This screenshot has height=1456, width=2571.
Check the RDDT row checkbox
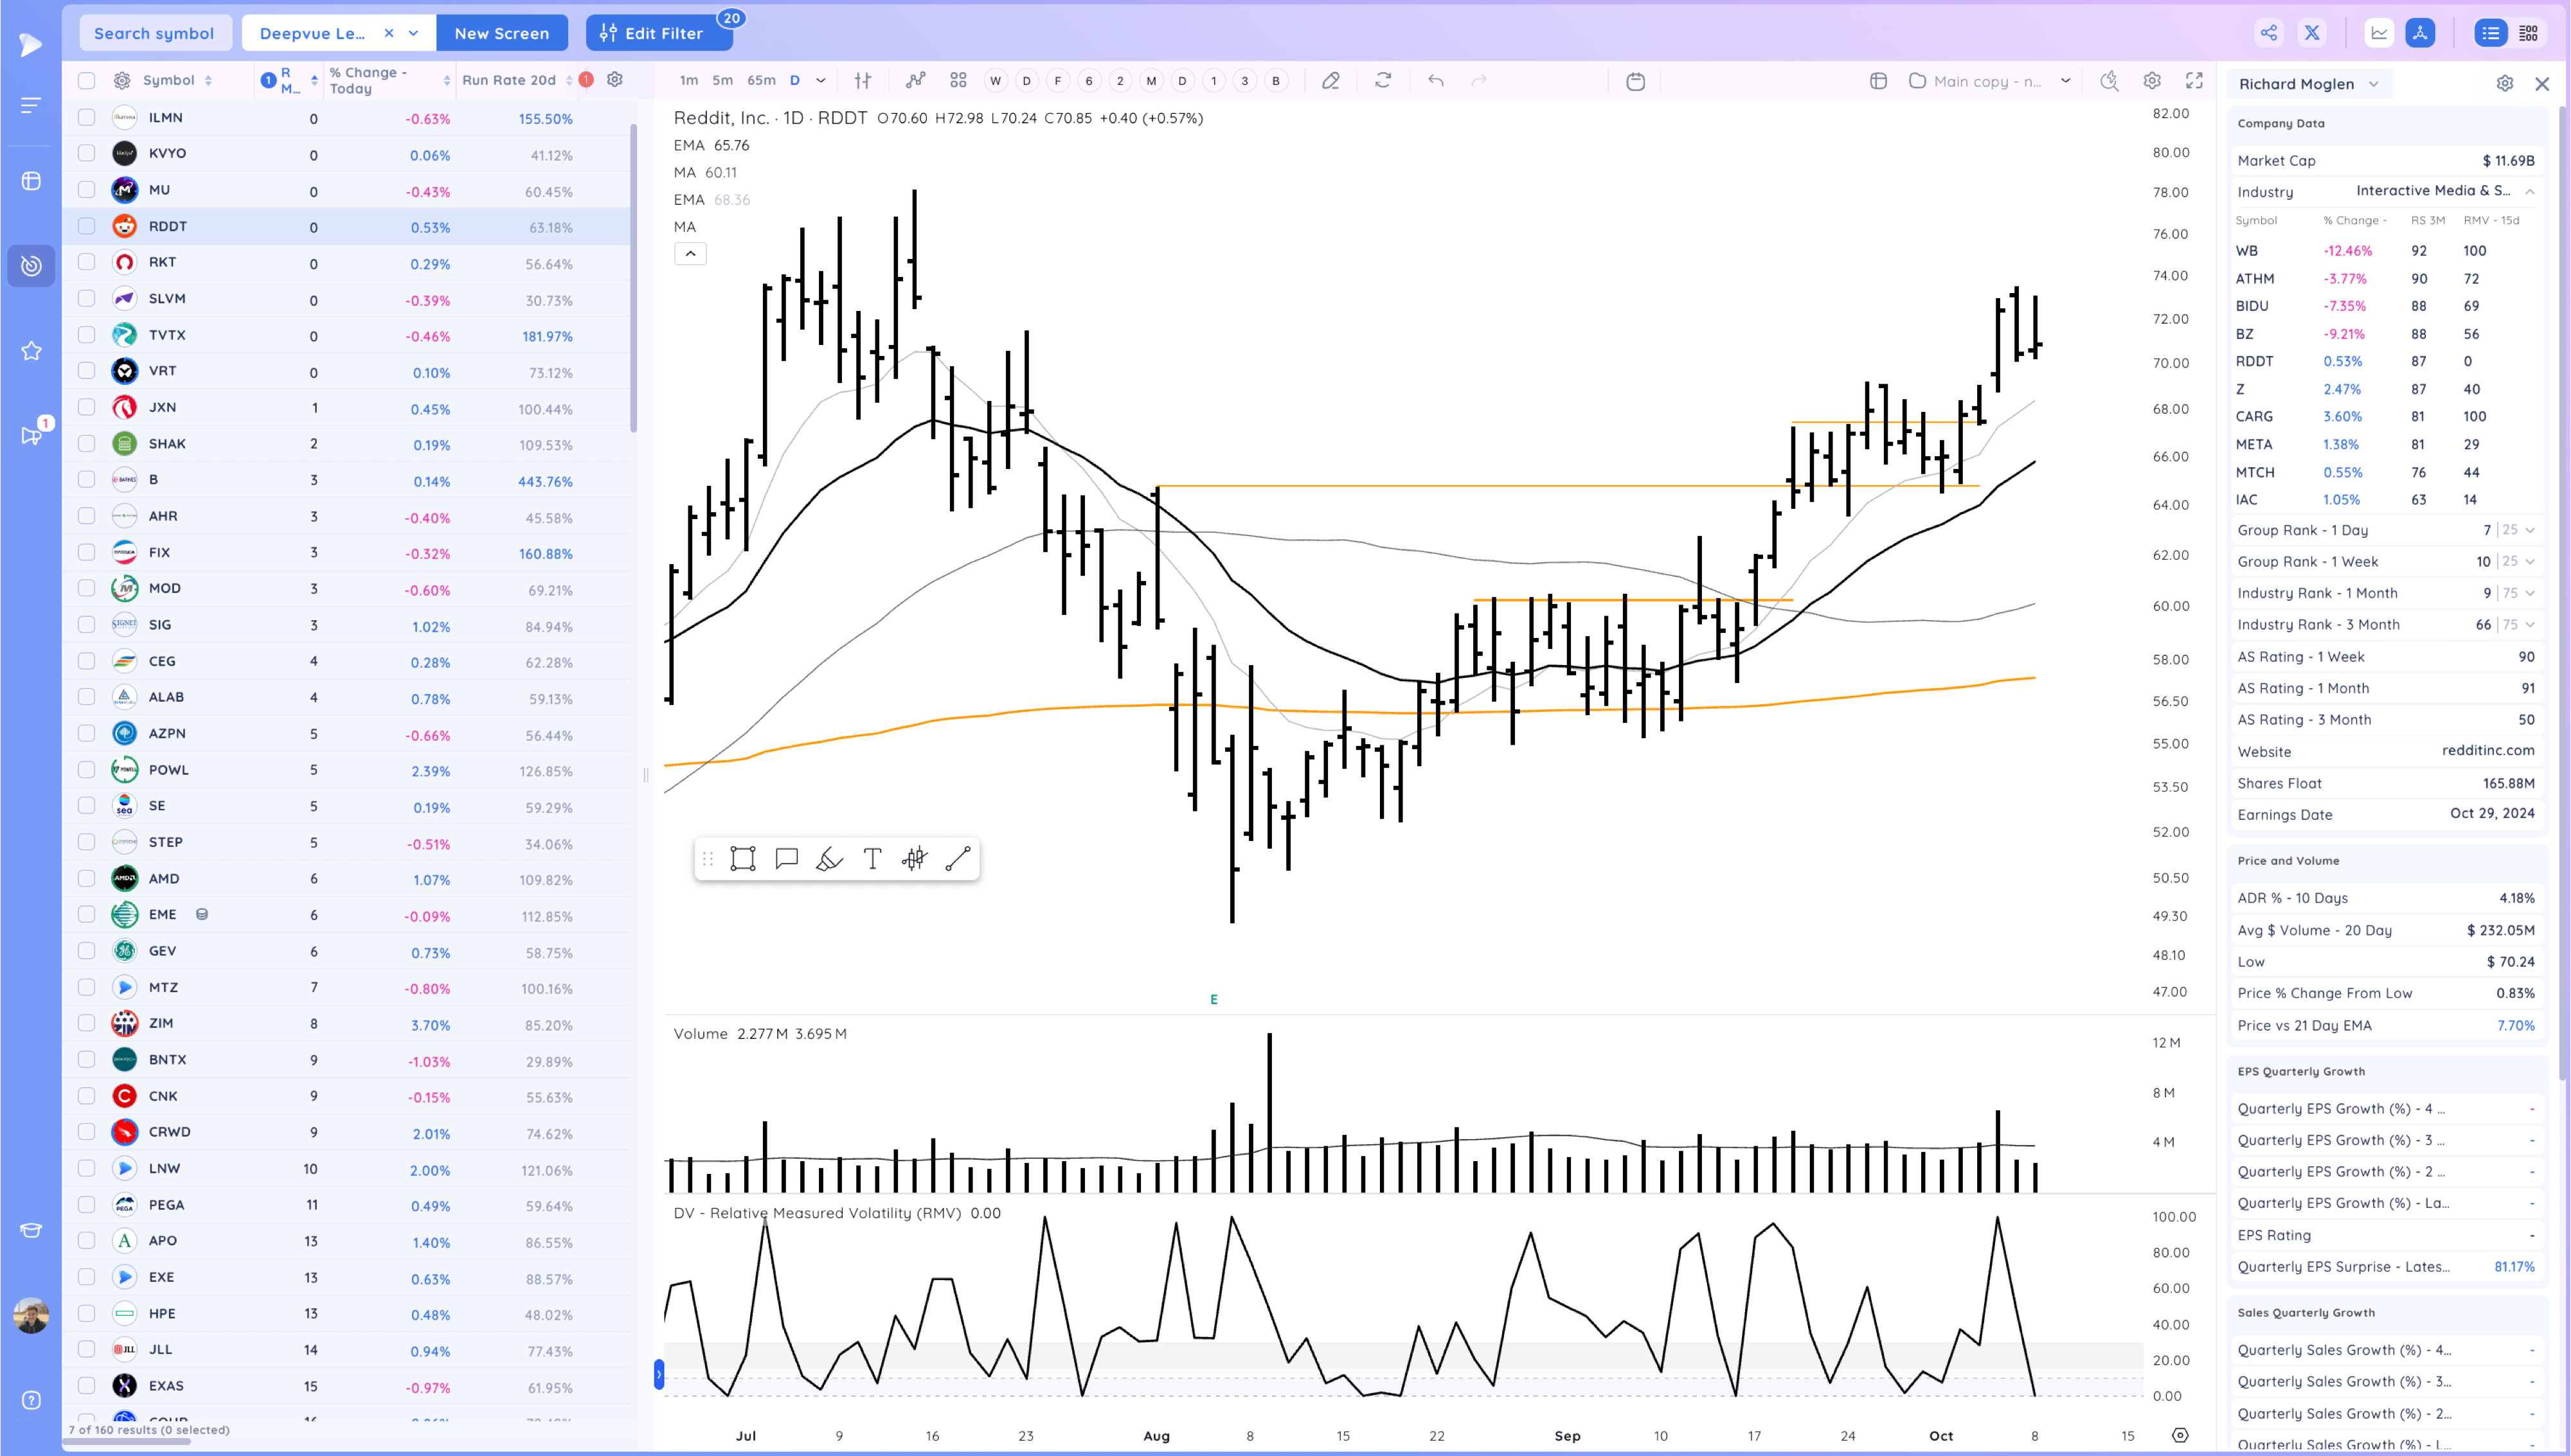coord(87,227)
